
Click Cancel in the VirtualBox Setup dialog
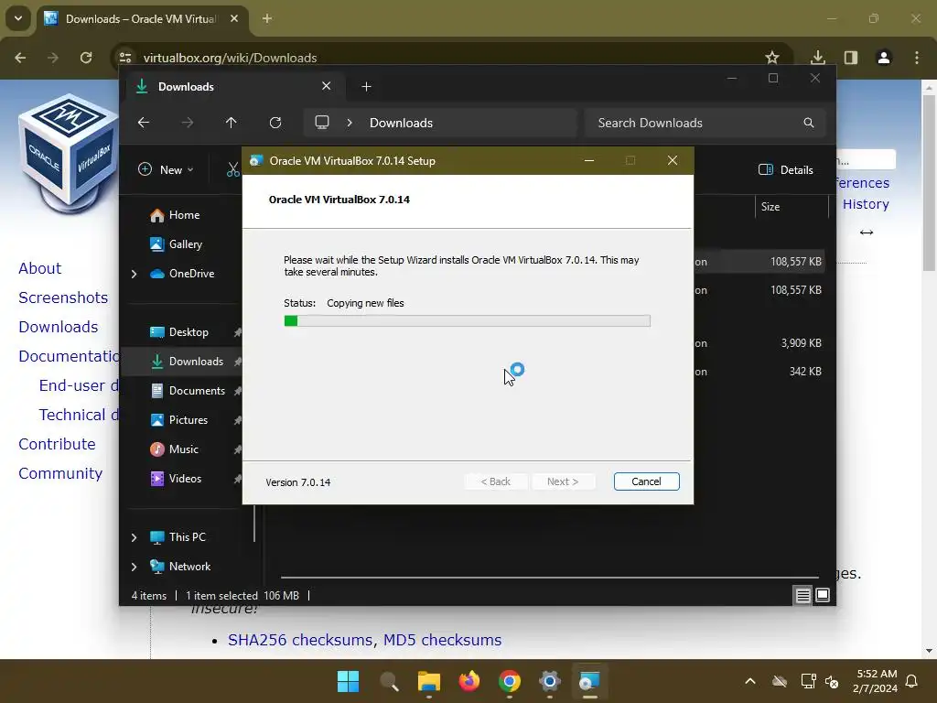coord(646,481)
